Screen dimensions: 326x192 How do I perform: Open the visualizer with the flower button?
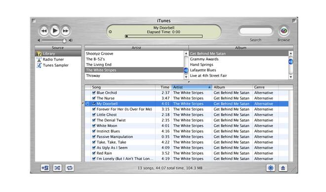pyautogui.click(x=271, y=168)
